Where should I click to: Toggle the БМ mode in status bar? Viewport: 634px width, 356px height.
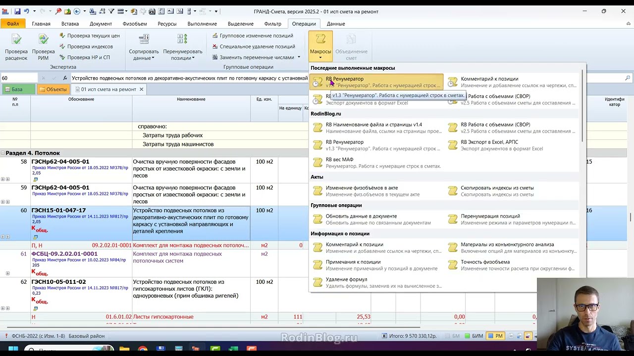(452, 336)
